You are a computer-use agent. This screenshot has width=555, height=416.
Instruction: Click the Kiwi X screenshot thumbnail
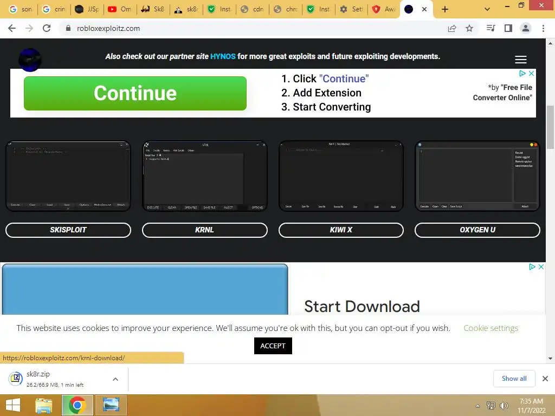[x=341, y=176]
